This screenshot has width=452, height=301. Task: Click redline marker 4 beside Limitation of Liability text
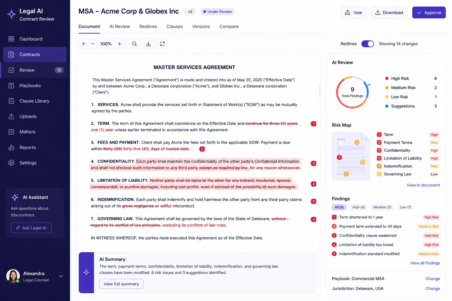pyautogui.click(x=314, y=184)
